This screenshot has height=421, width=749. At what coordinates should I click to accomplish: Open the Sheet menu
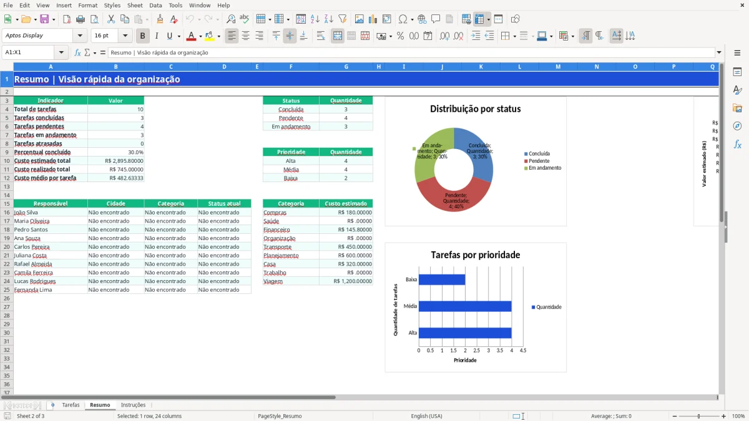(135, 5)
